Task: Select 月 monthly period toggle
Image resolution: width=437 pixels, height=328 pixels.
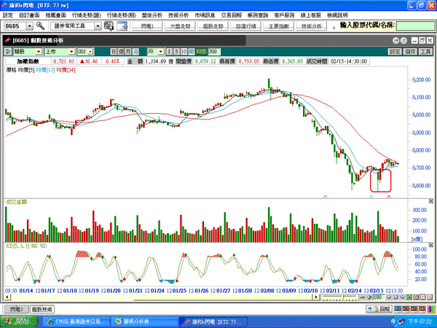Action: point(128,52)
